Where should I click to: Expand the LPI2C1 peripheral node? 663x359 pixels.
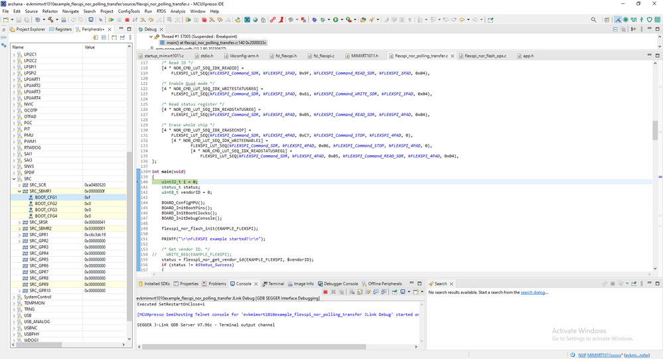pos(14,54)
